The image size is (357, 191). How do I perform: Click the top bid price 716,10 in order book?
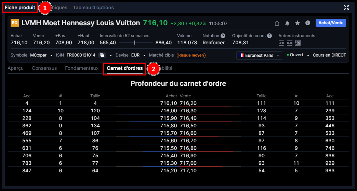pos(169,103)
